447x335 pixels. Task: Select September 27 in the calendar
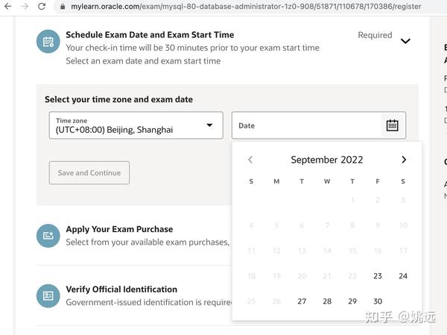302,301
